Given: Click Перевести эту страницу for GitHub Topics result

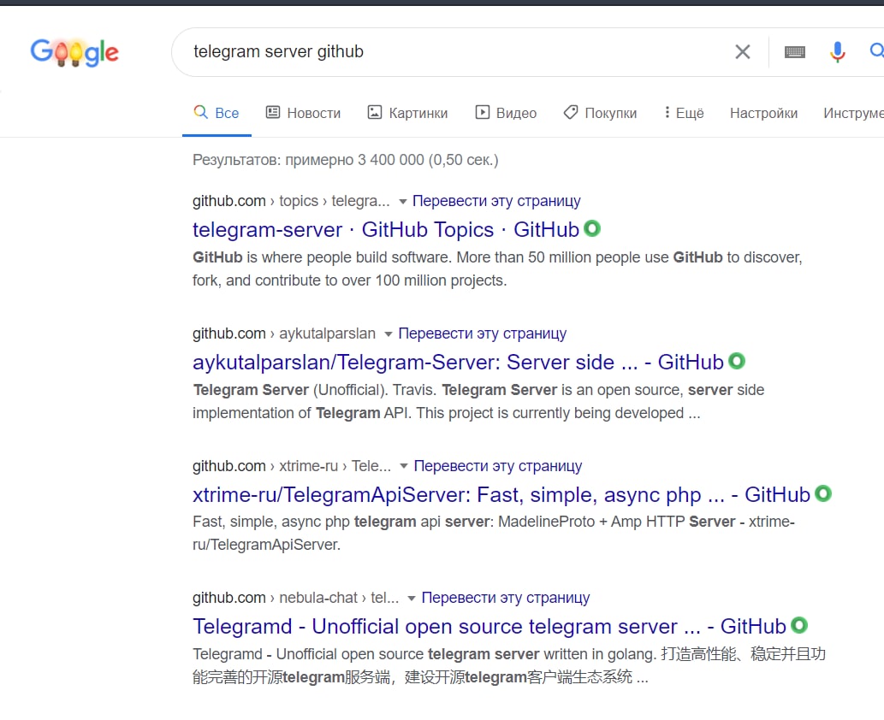Looking at the screenshot, I should 496,201.
